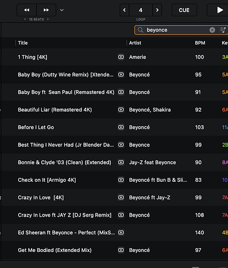This screenshot has width=228, height=268.
Task: Click video icon for 1 Thing [4K]
Action: pyautogui.click(x=121, y=57)
